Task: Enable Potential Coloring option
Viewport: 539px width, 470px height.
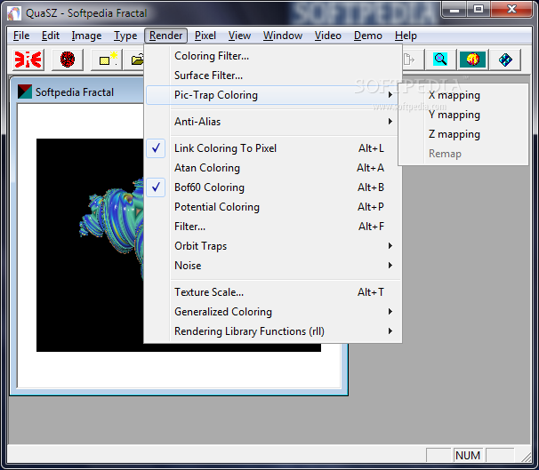Action: click(273, 207)
